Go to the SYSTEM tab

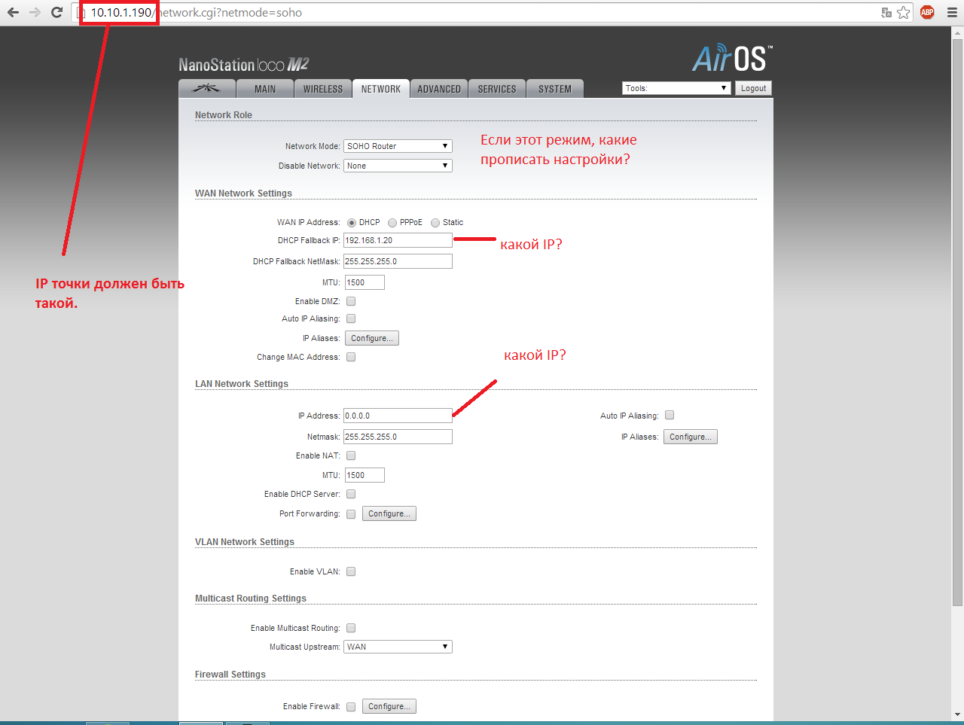point(555,89)
